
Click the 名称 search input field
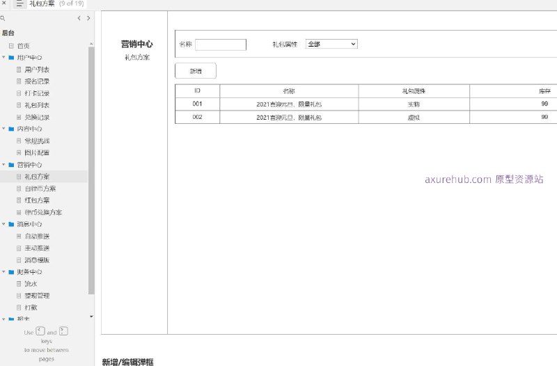[x=221, y=45]
